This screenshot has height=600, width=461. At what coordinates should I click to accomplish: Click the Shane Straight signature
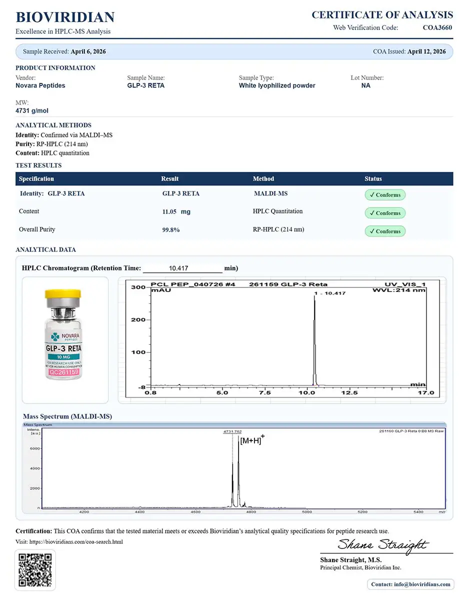tap(382, 545)
